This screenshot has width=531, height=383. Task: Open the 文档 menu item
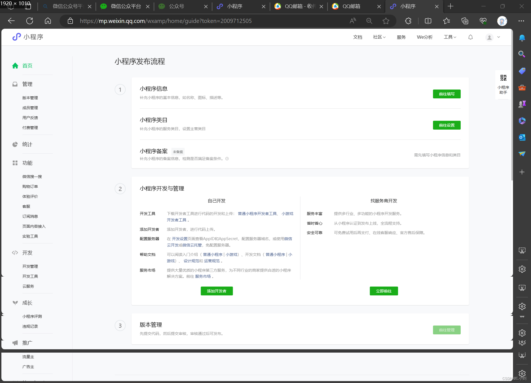click(x=357, y=37)
